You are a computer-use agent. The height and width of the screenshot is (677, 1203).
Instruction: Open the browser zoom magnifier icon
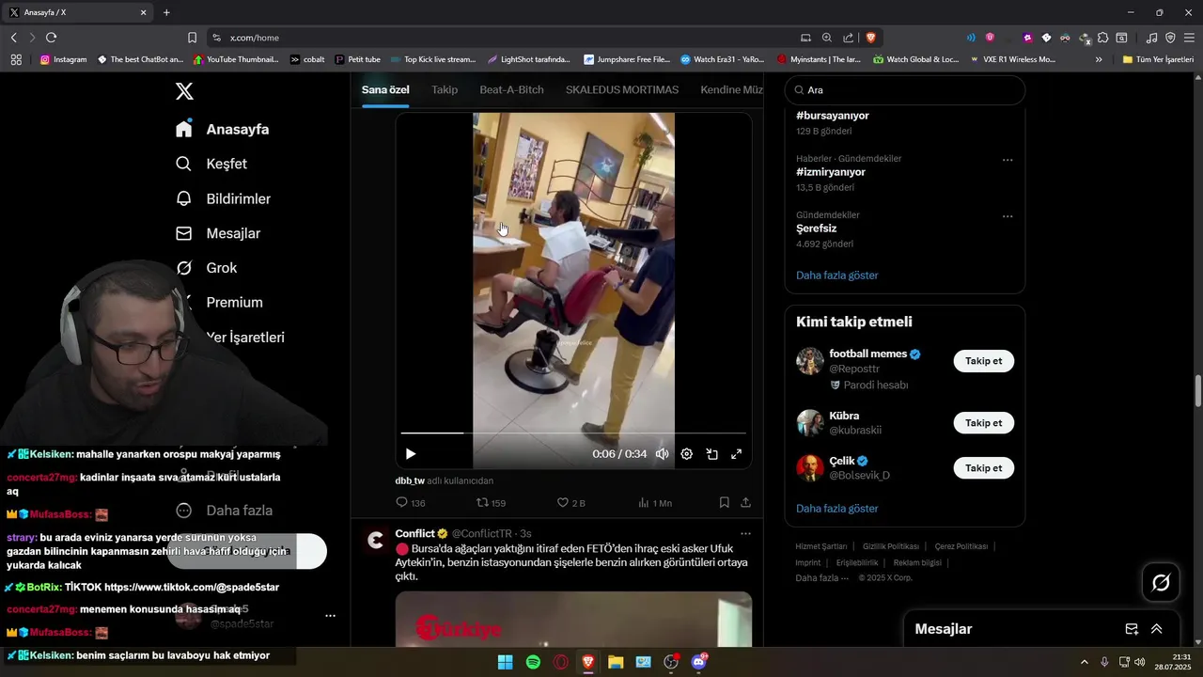pyautogui.click(x=827, y=38)
